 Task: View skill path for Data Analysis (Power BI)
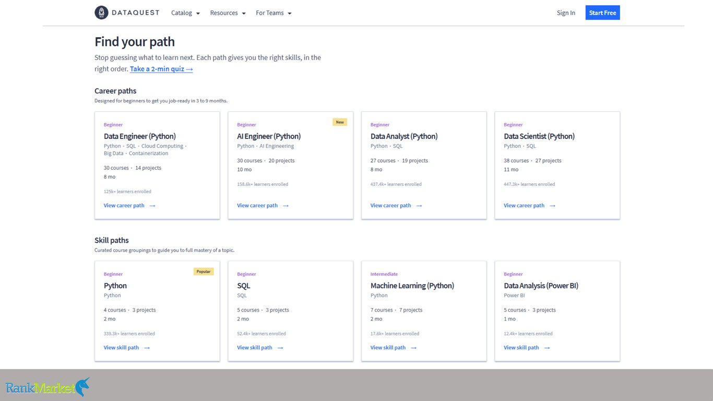527,348
